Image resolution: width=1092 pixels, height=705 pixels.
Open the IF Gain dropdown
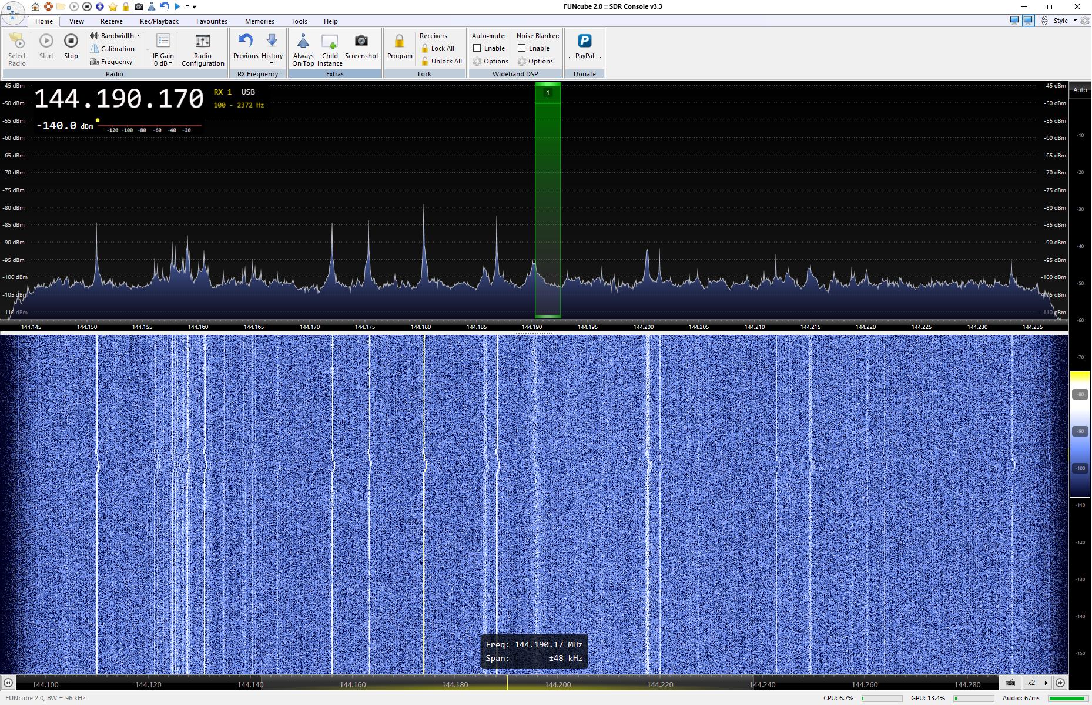[163, 63]
